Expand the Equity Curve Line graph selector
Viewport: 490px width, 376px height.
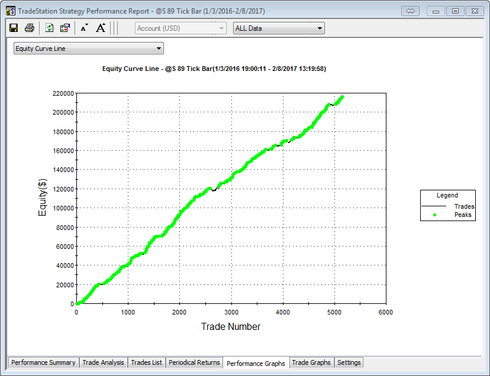pyautogui.click(x=89, y=48)
